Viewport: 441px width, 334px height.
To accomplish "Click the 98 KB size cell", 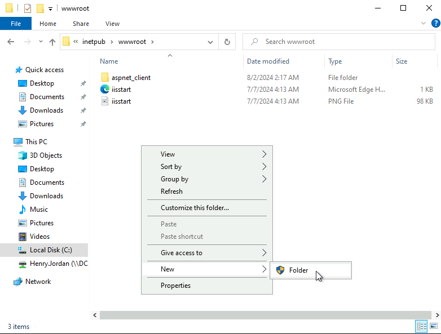I will point(425,101).
